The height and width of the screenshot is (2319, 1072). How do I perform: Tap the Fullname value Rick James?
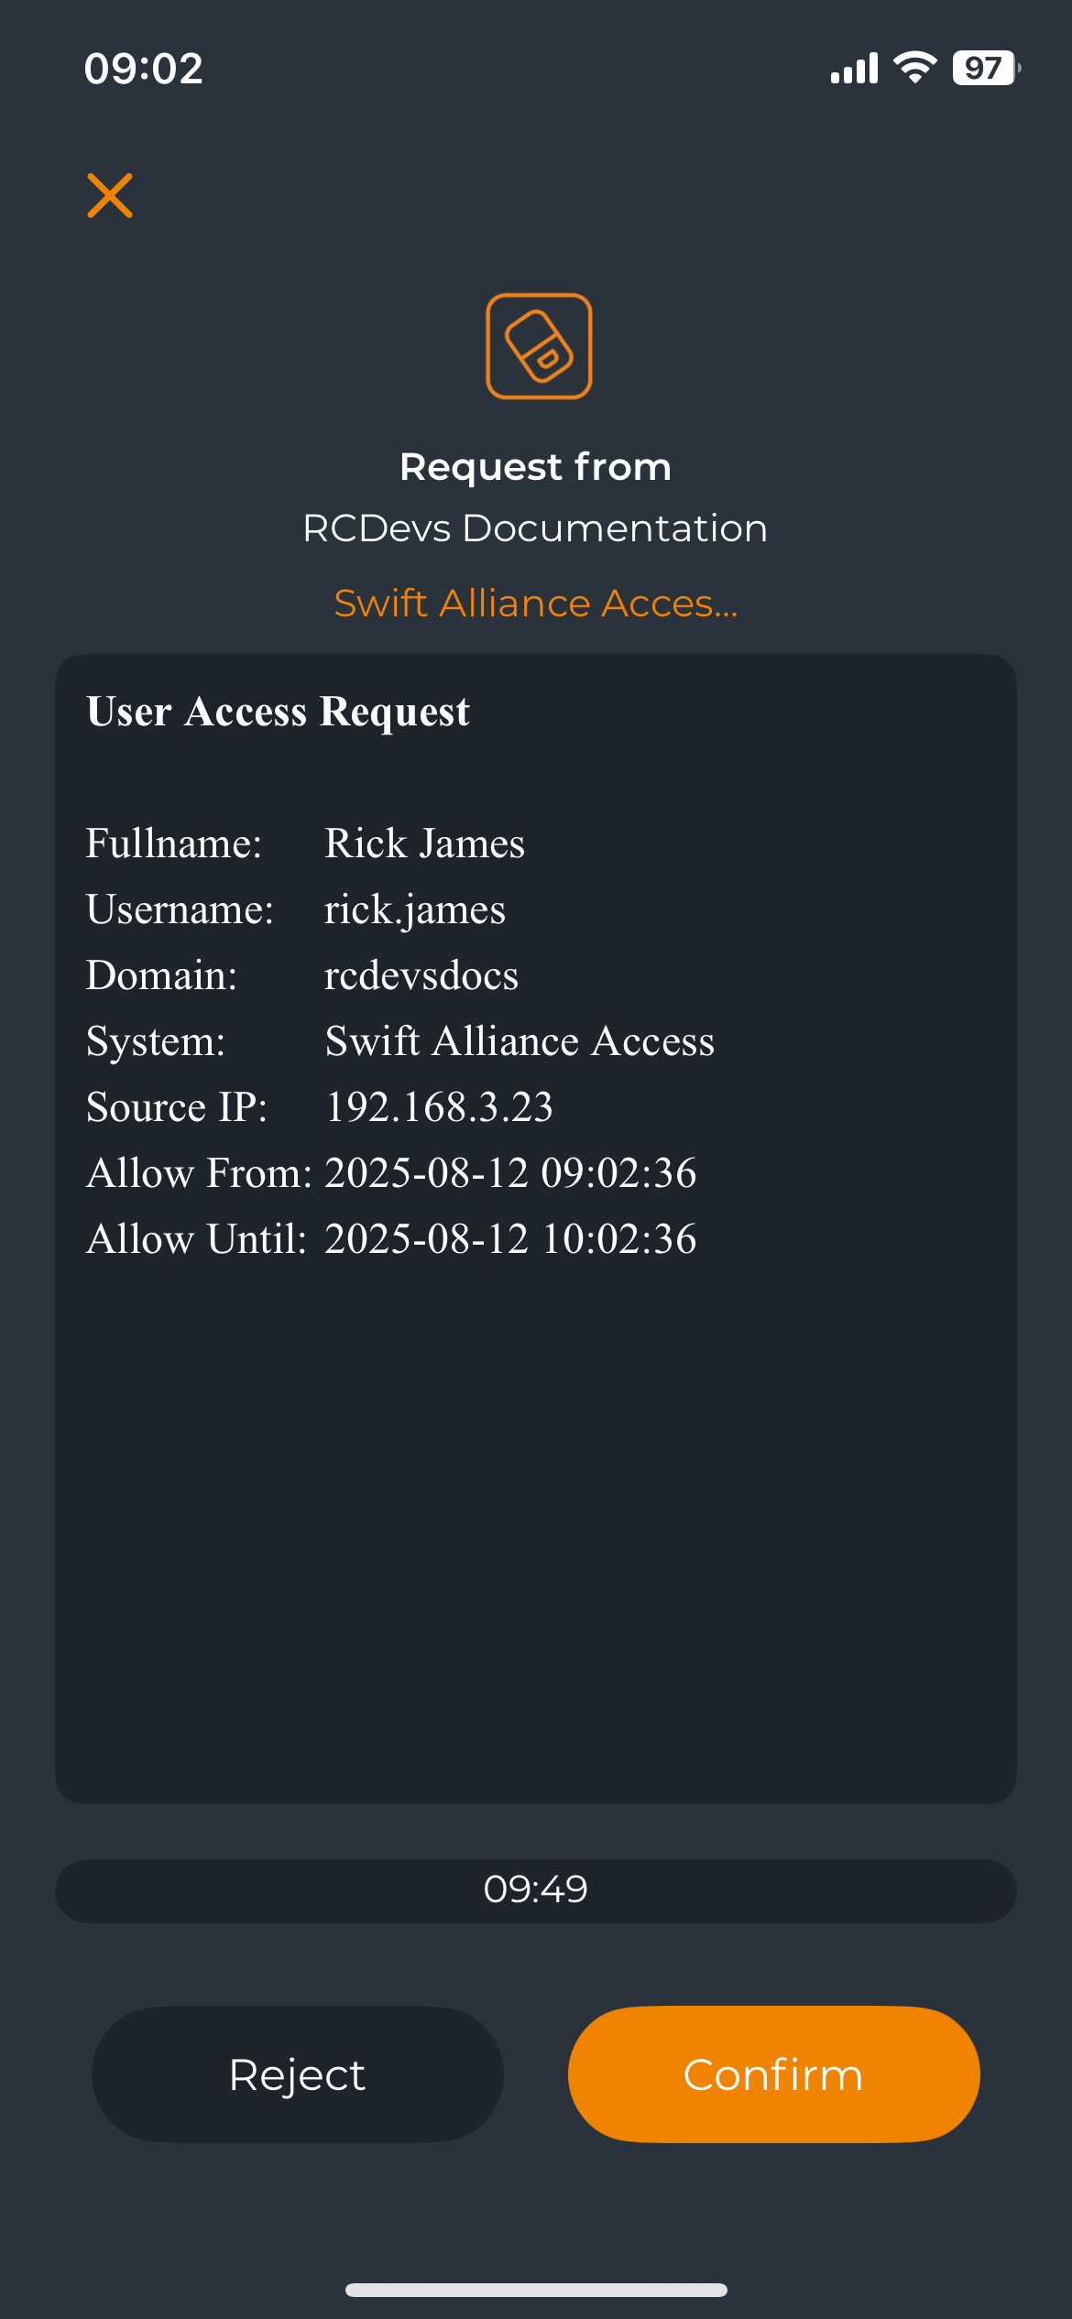[425, 843]
